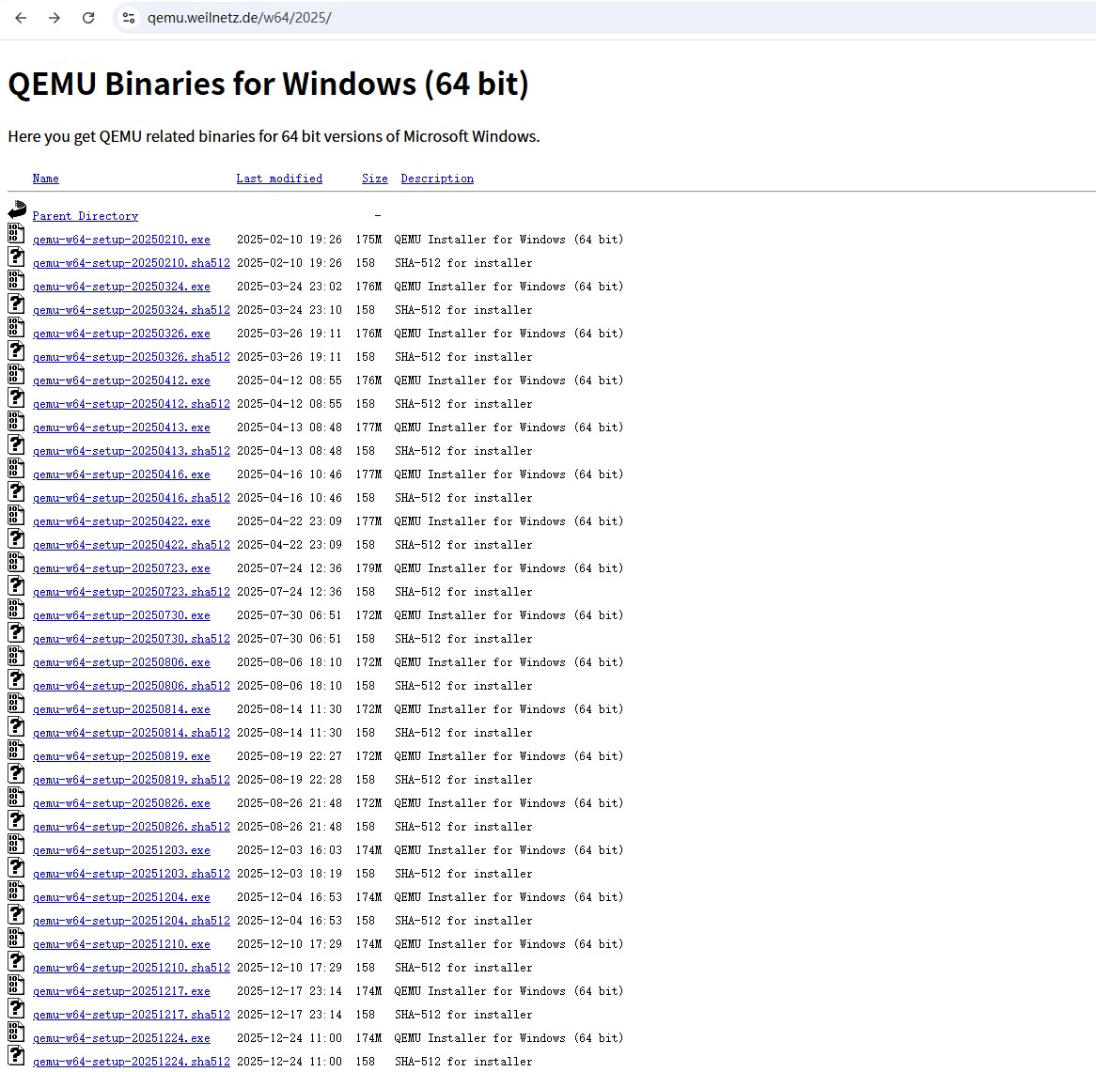Sort listing by Name column
Screen dimensions: 1096x1072
45,179
